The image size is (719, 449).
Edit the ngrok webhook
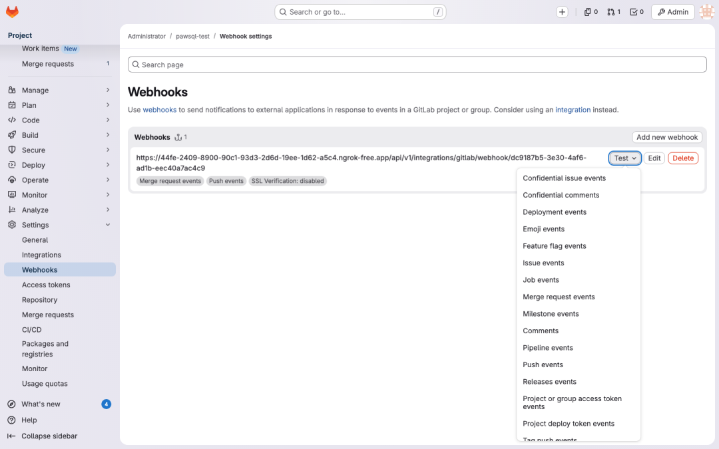654,158
